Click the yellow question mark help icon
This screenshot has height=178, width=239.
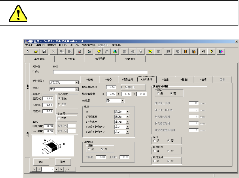[x=212, y=52]
